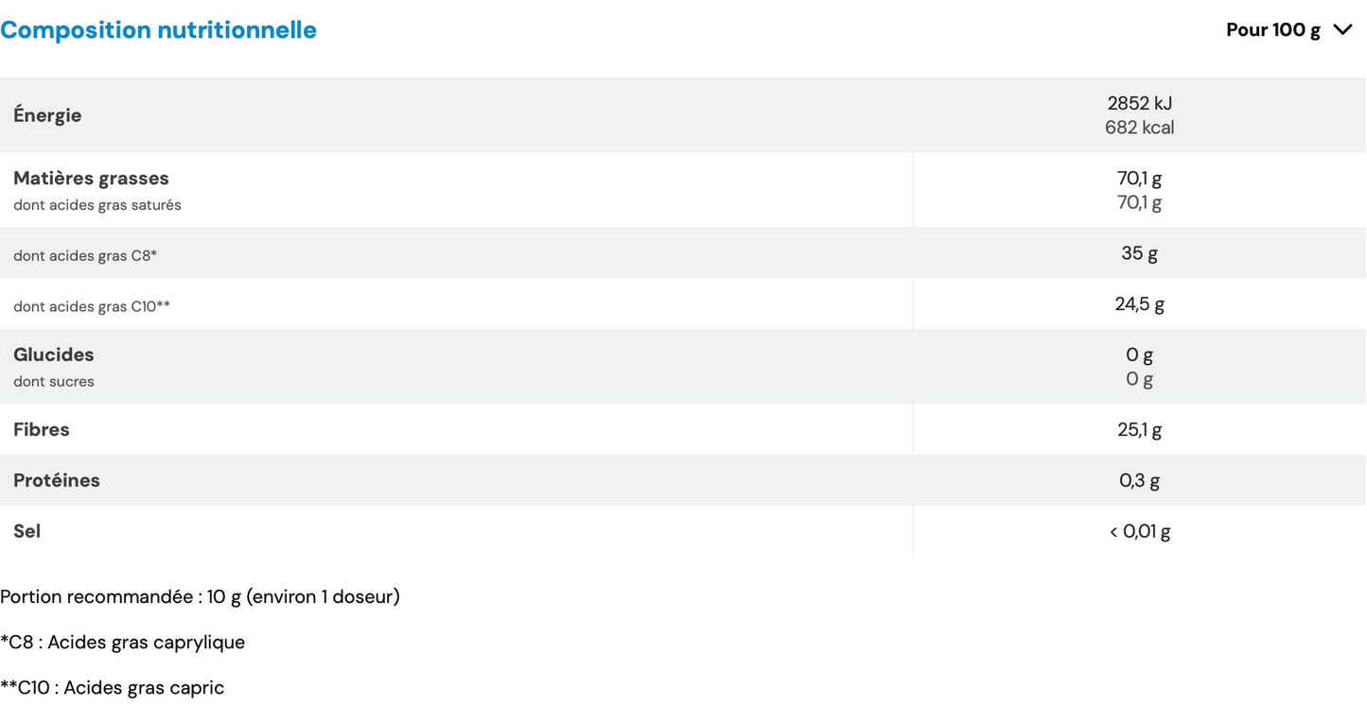Click the "dont sucres" sub-label
1367x706 pixels.
click(x=54, y=382)
